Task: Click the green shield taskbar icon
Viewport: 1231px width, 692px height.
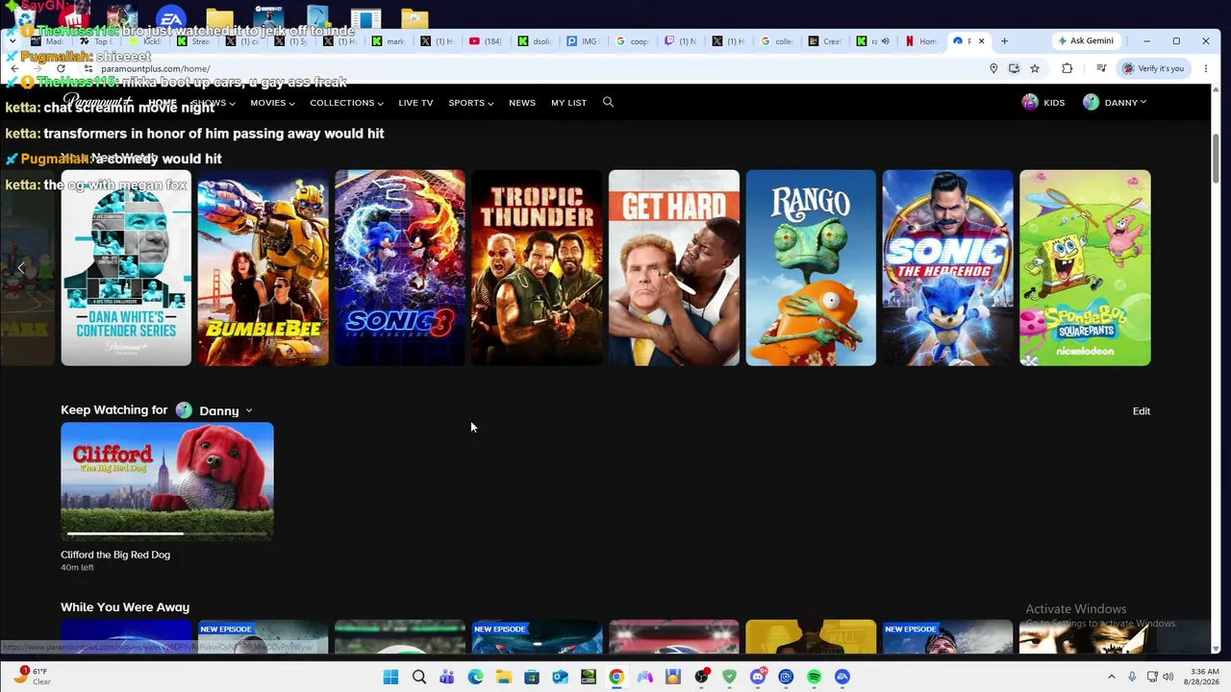Action: click(x=729, y=677)
